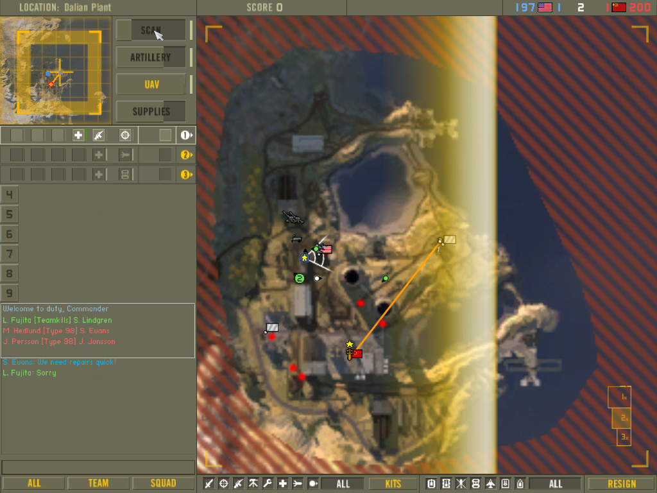
Task: Expand squad 1 arrow
Action: pos(186,135)
